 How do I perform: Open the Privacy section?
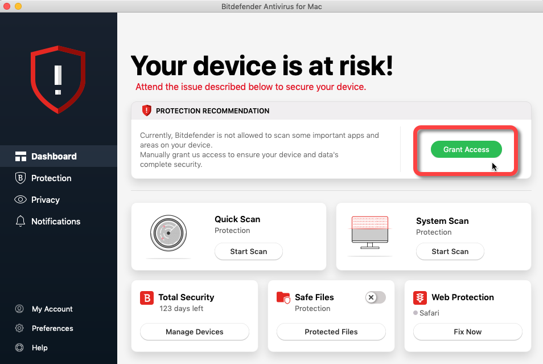[59, 200]
